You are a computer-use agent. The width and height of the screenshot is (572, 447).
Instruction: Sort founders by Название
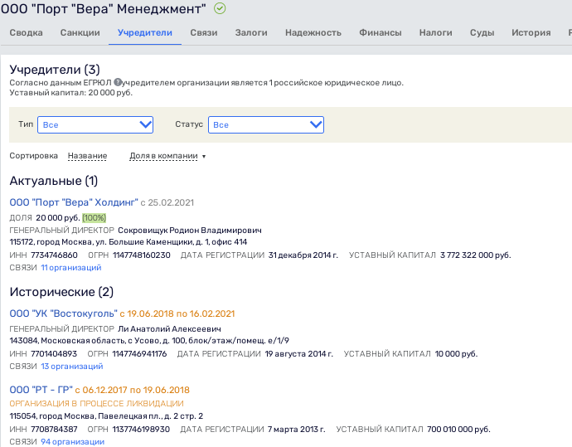pyautogui.click(x=87, y=156)
